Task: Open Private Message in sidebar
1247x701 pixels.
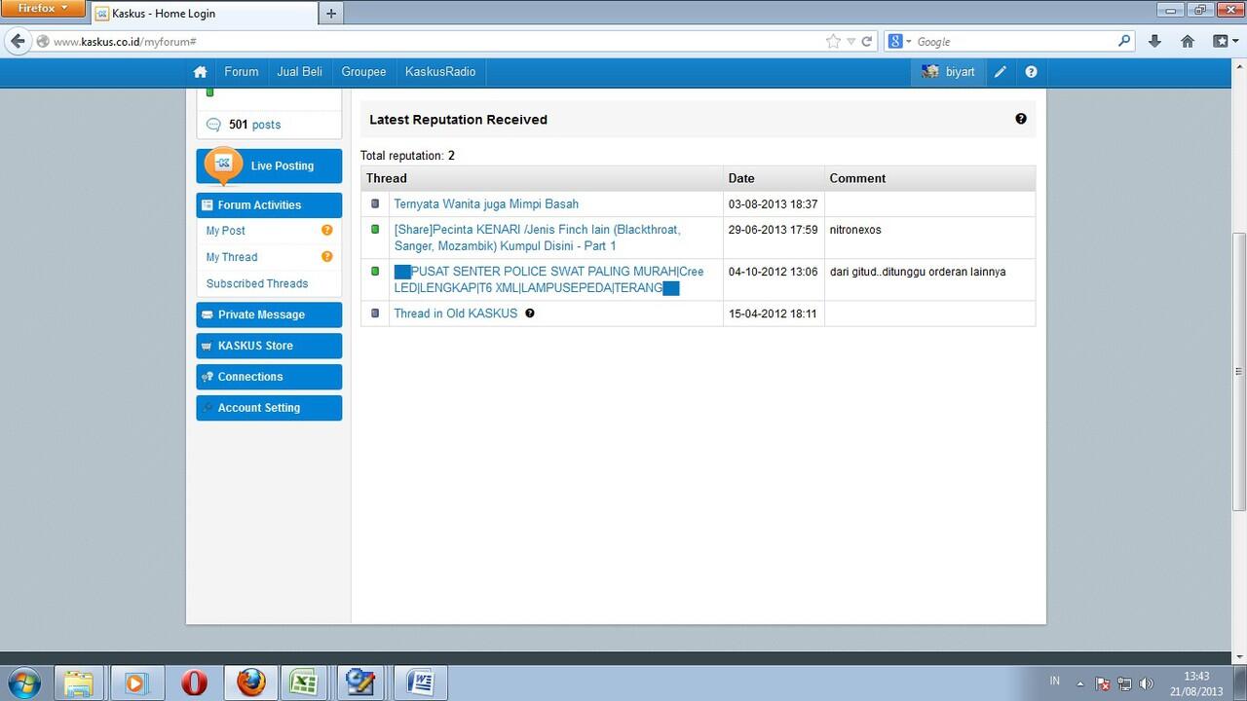Action: (x=269, y=314)
